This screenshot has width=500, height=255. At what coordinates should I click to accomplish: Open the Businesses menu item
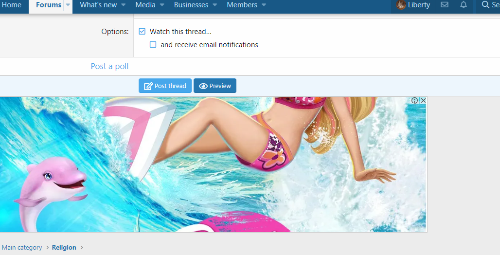pos(191,5)
